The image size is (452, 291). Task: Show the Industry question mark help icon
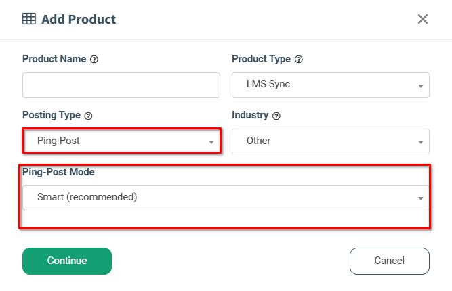pyautogui.click(x=276, y=116)
